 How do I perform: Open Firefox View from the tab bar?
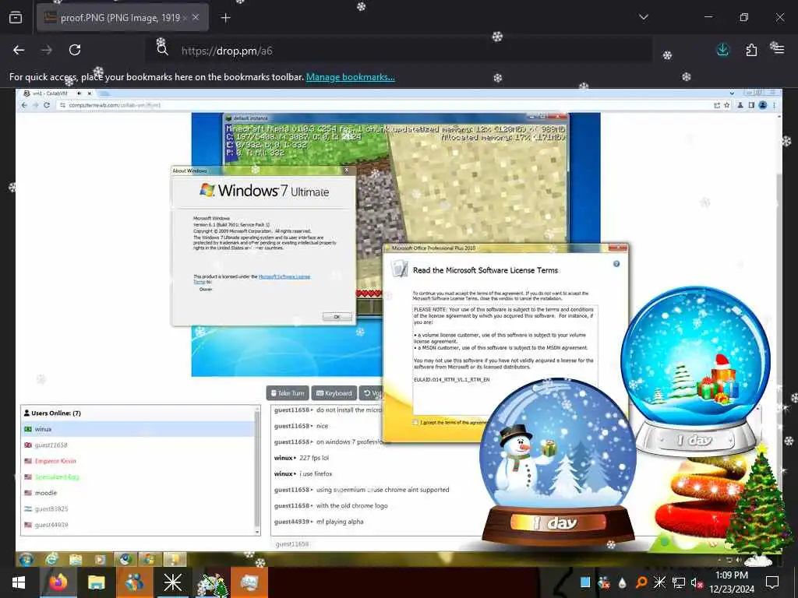(x=16, y=17)
